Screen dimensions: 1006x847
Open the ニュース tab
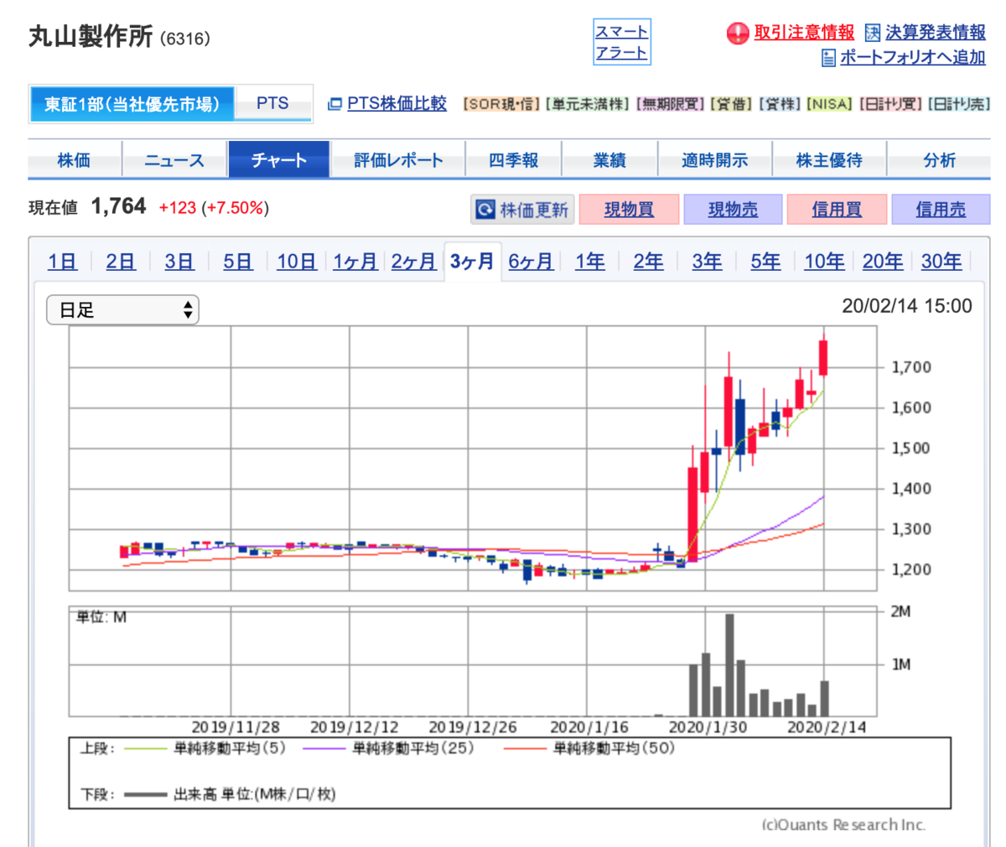174,159
